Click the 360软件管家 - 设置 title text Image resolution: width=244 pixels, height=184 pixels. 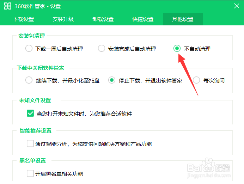tap(38, 6)
